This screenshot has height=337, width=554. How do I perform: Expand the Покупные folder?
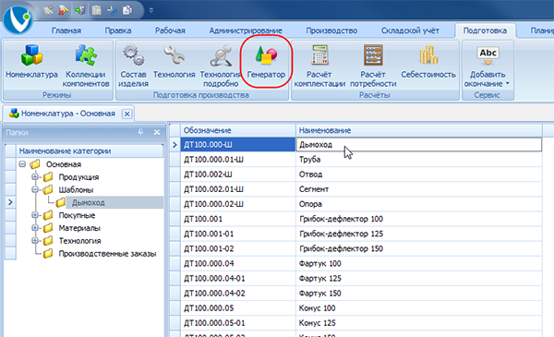pyautogui.click(x=35, y=215)
